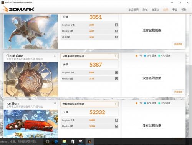Expand Cloud Gate Physics score details
This screenshot has height=145, width=192.
116,78
